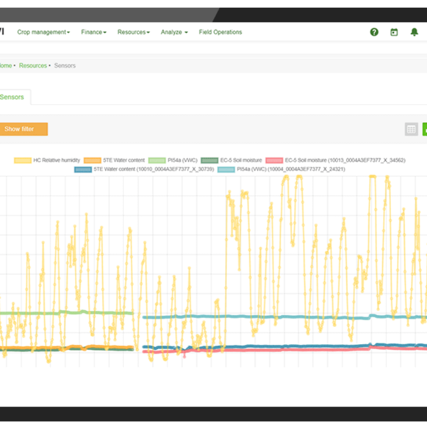Image resolution: width=427 pixels, height=427 pixels.
Task: Click the Show filter button
Action: click(24, 129)
